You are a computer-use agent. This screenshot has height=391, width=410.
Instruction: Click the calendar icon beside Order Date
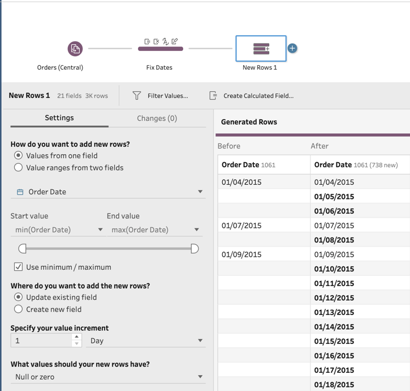(x=20, y=192)
